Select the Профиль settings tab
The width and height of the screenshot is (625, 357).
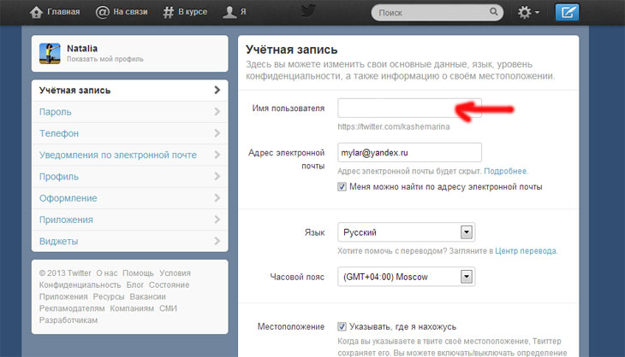click(x=130, y=176)
